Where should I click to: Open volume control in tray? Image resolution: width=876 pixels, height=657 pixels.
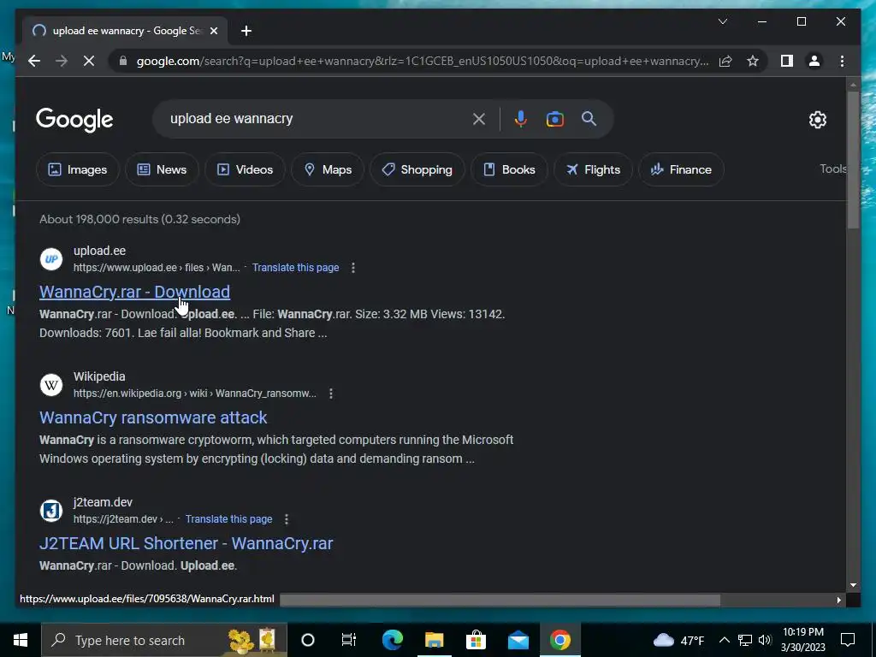pyautogui.click(x=765, y=640)
